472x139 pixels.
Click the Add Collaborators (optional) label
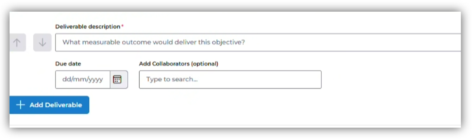click(179, 64)
